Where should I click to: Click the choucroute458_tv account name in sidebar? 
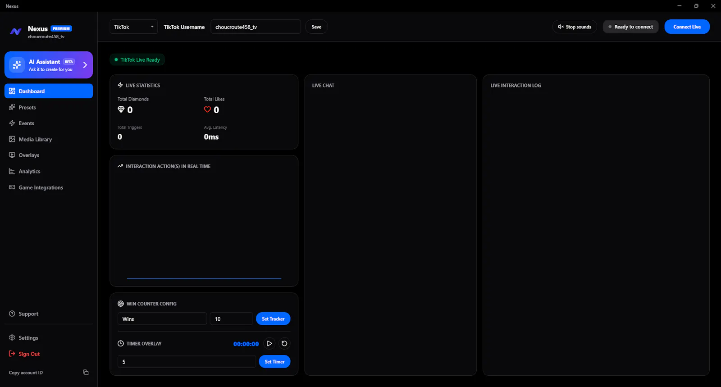pyautogui.click(x=46, y=37)
